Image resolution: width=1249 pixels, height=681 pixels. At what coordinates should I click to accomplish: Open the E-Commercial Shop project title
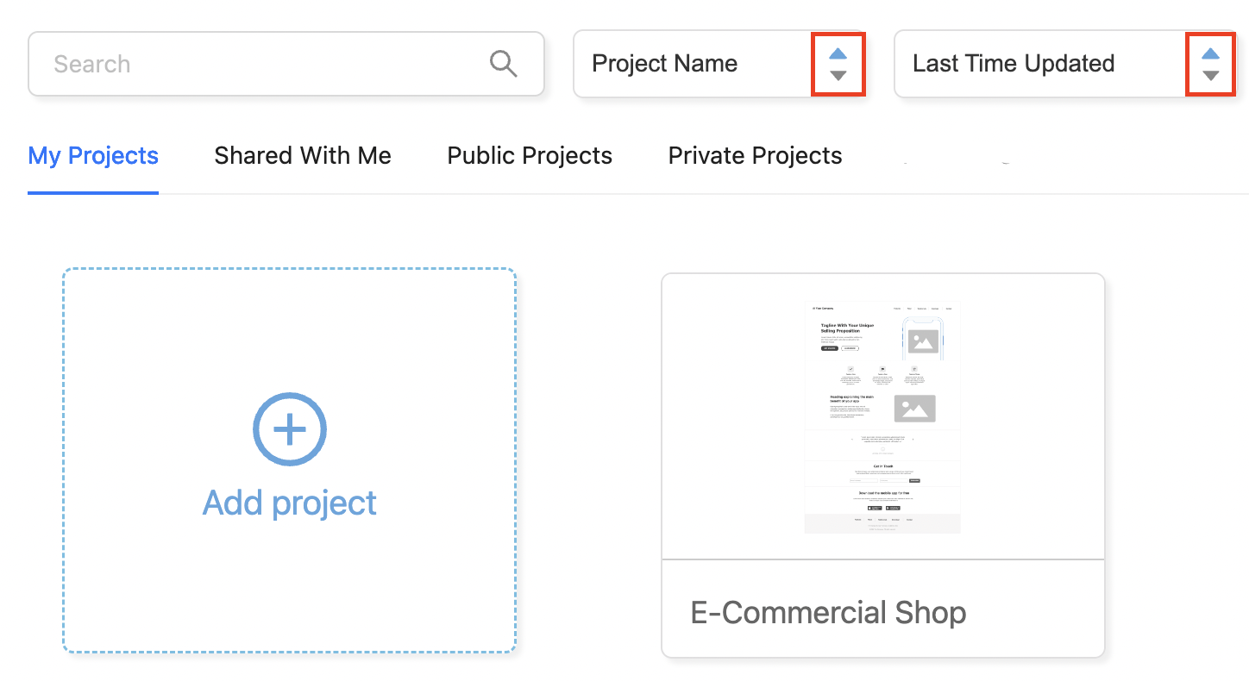tap(828, 613)
